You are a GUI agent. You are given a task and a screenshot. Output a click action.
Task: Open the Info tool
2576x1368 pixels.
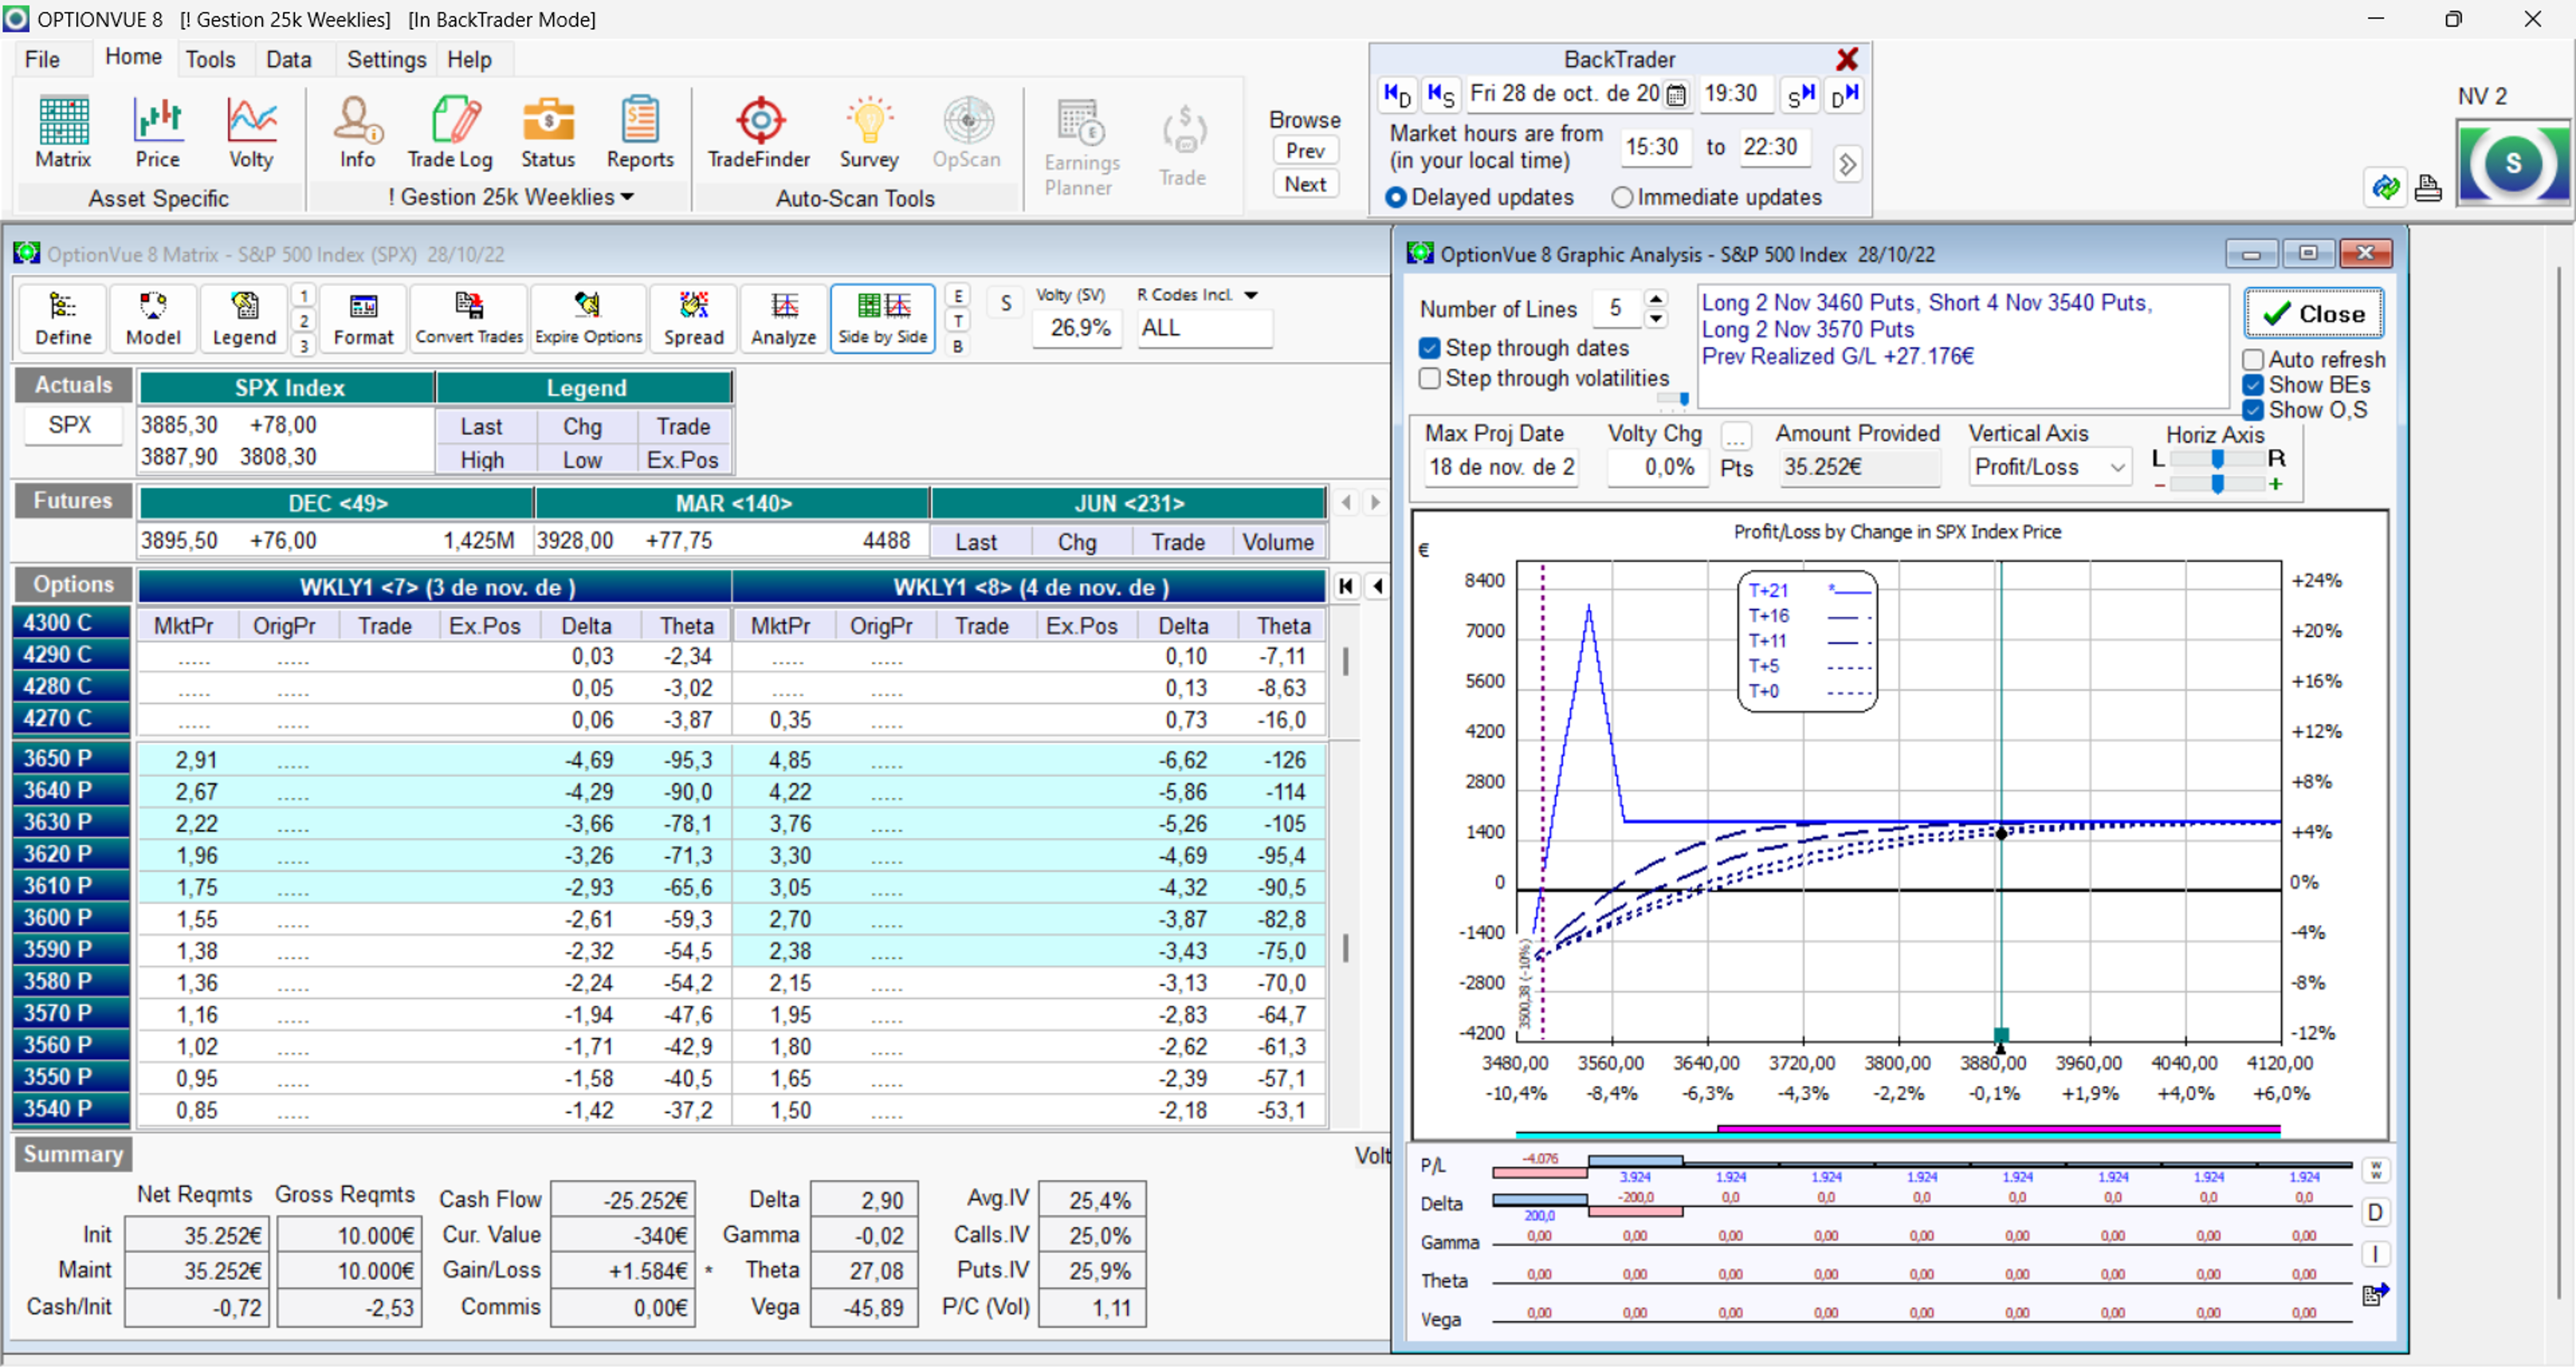click(x=357, y=133)
